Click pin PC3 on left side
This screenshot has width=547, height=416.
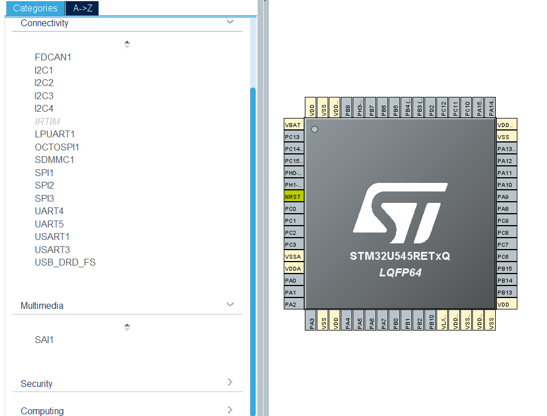[294, 244]
